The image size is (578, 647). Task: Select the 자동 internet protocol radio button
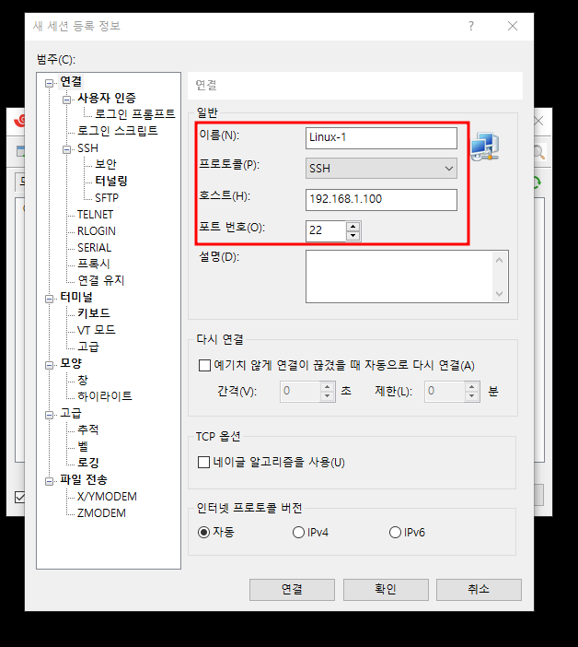click(203, 533)
